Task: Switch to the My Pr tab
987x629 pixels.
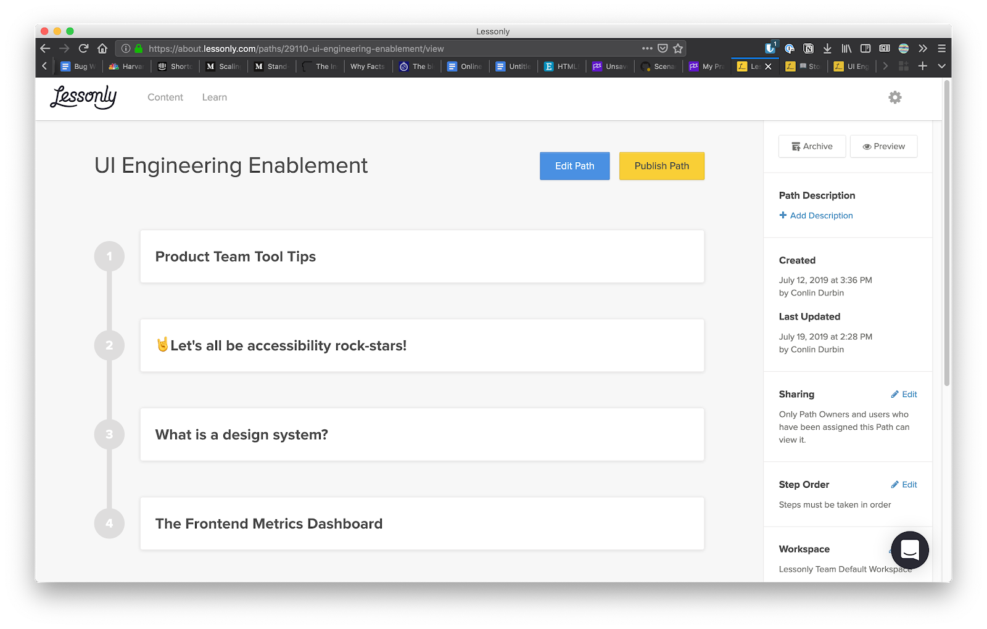Action: click(707, 66)
